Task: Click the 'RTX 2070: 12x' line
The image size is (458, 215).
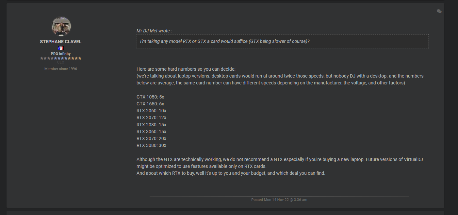Action: coord(151,117)
